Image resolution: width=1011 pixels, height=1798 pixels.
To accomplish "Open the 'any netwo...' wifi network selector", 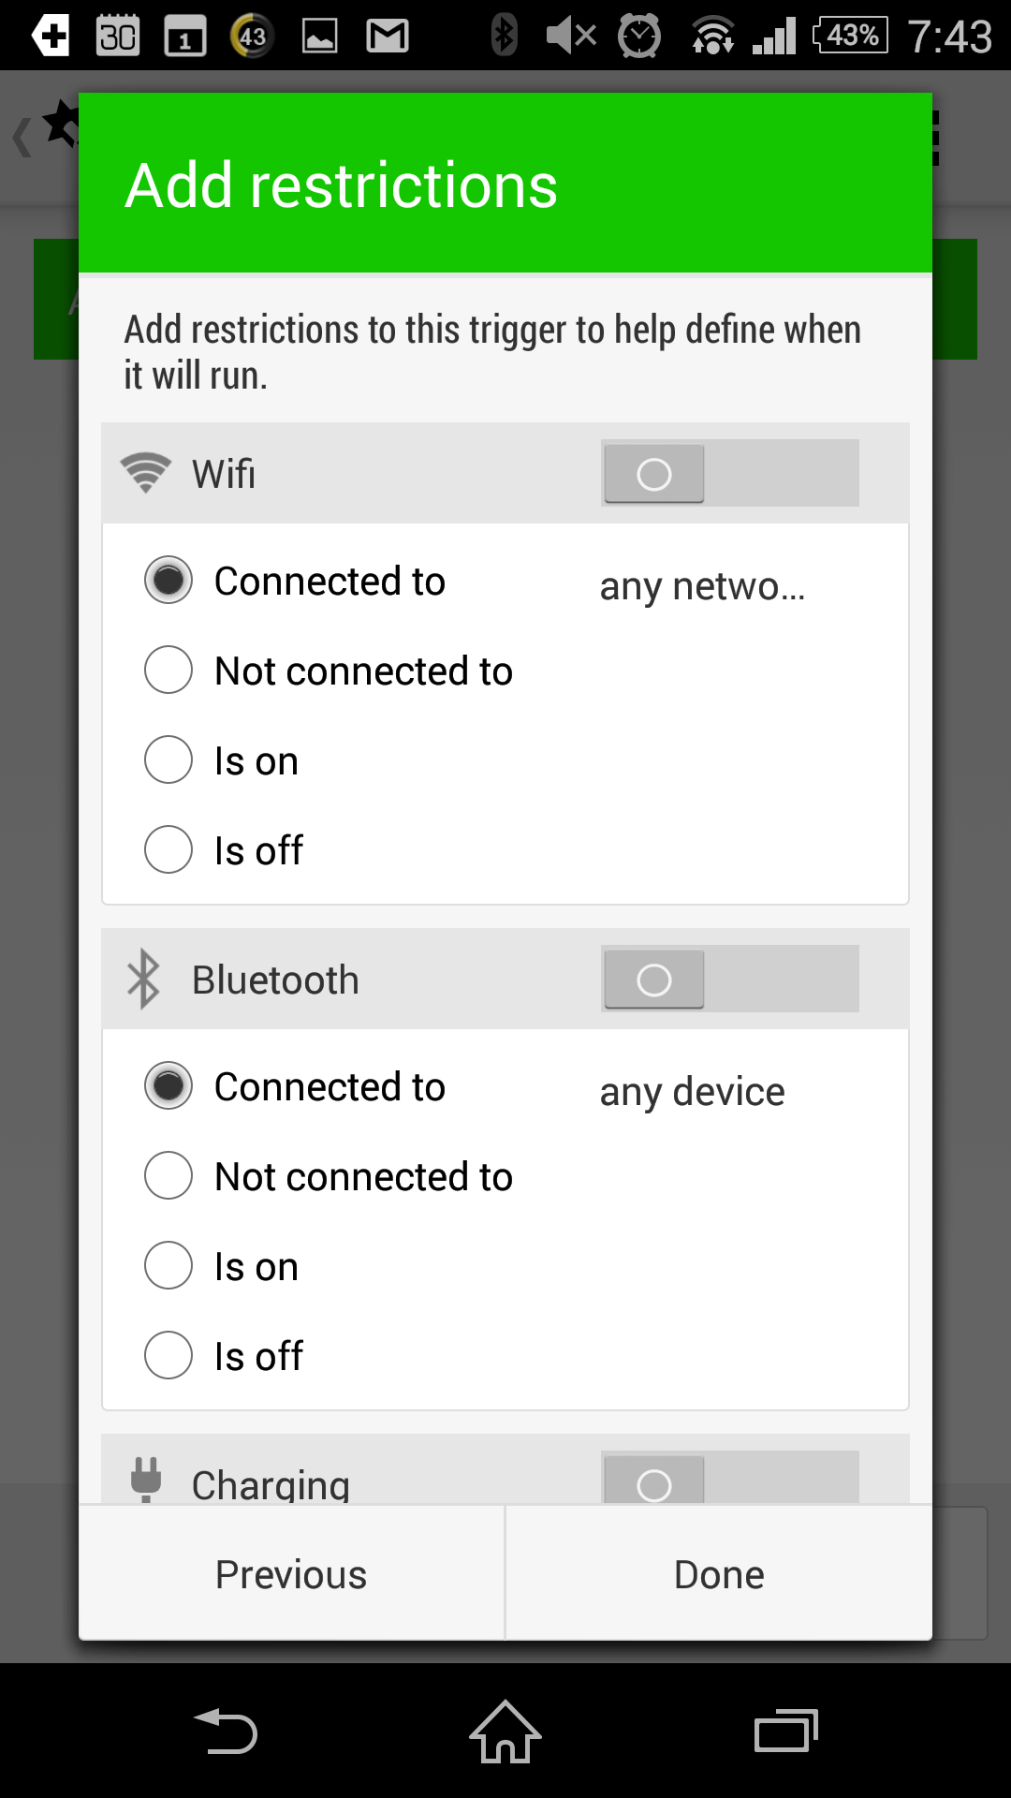I will (702, 586).
